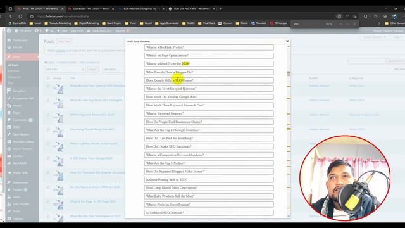Image resolution: width=405 pixels, height=228 pixels.
Task: Open the Reddit bookmarks folder
Action: pyautogui.click(x=189, y=23)
